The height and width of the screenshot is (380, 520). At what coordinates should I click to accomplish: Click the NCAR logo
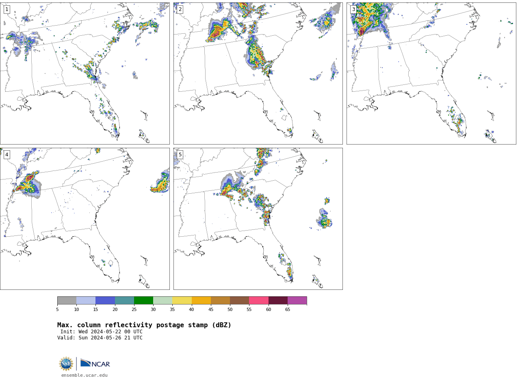click(95, 363)
